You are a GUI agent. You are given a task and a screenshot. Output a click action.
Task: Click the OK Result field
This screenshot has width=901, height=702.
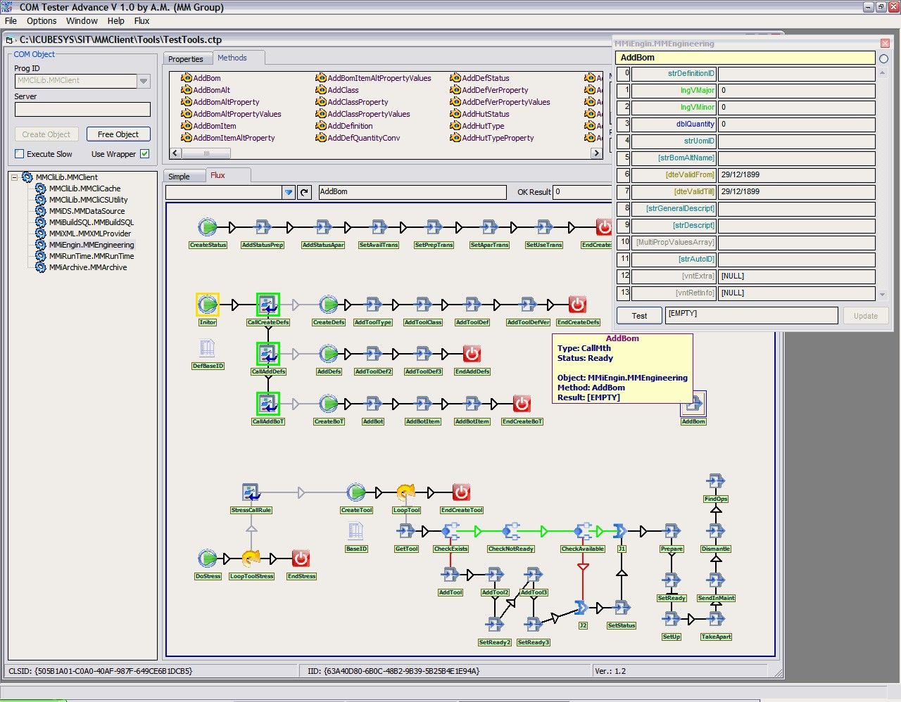click(x=582, y=191)
